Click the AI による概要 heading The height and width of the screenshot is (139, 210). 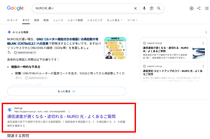[x=20, y=32]
